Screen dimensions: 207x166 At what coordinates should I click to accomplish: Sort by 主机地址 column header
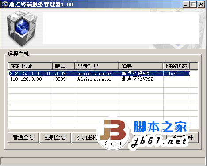coord(30,66)
